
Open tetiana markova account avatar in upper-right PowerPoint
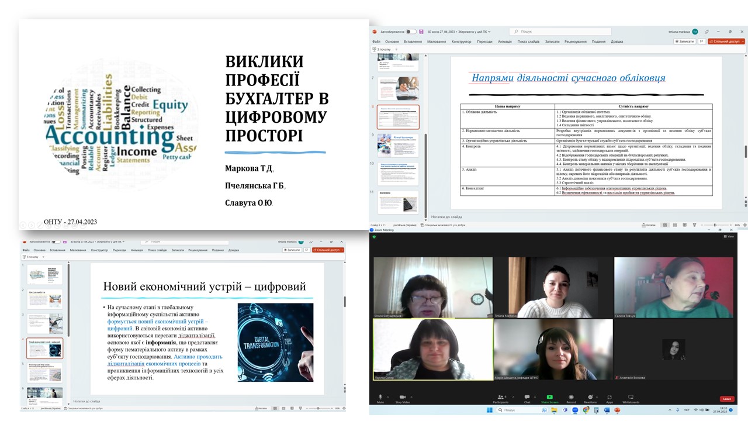[695, 32]
